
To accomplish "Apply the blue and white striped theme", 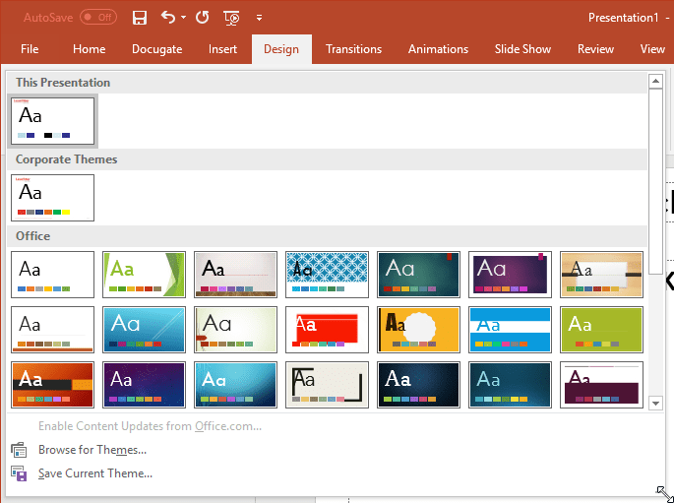I will point(511,330).
